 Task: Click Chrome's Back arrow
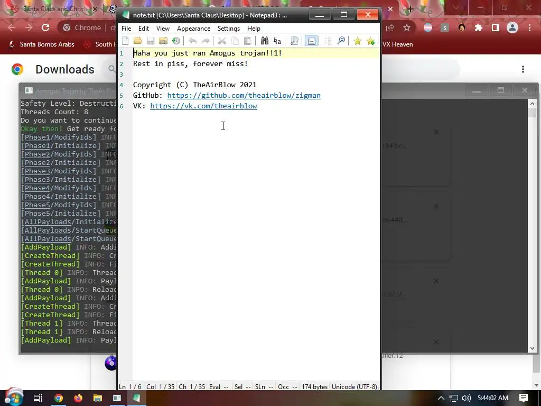coord(12,27)
